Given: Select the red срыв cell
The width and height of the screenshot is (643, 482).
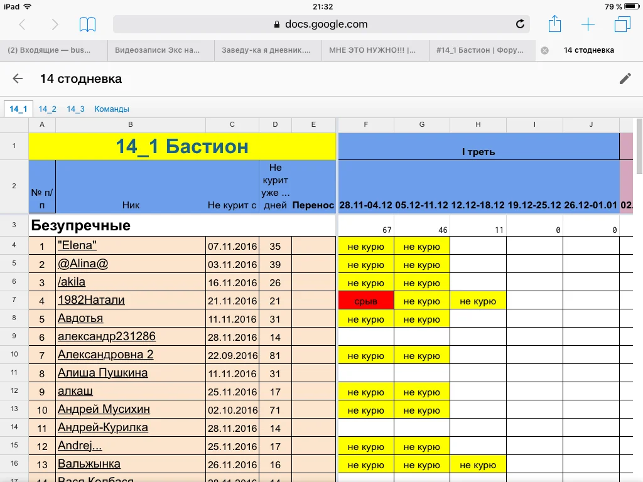Looking at the screenshot, I should coord(366,301).
